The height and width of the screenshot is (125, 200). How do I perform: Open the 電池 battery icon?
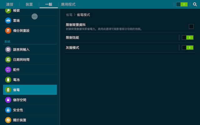tap(8, 80)
